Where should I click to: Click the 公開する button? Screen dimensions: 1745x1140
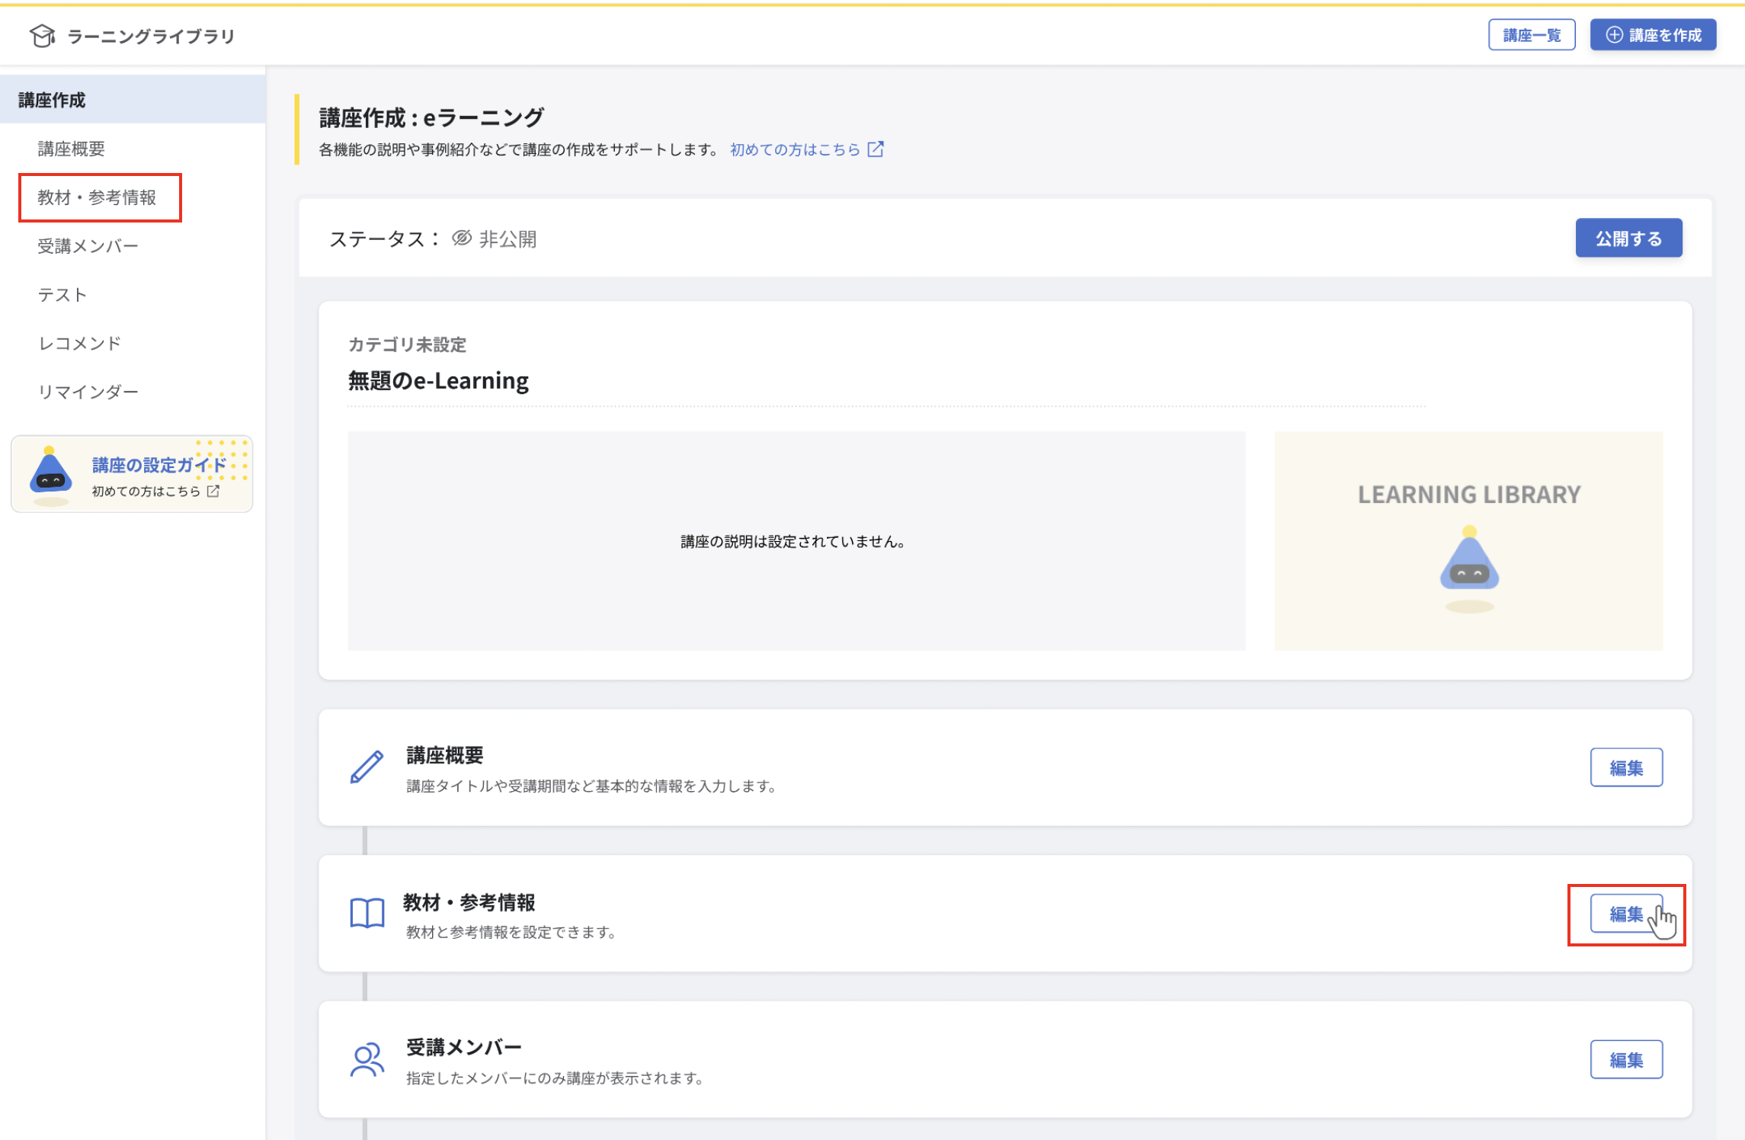click(x=1628, y=238)
